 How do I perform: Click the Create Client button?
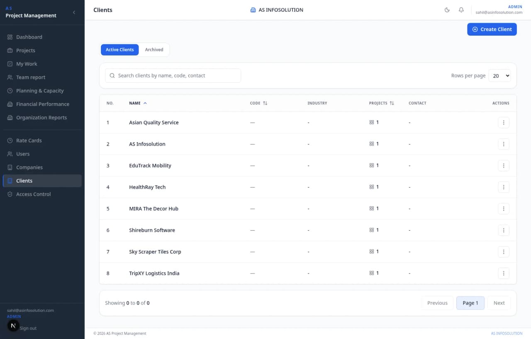(492, 29)
